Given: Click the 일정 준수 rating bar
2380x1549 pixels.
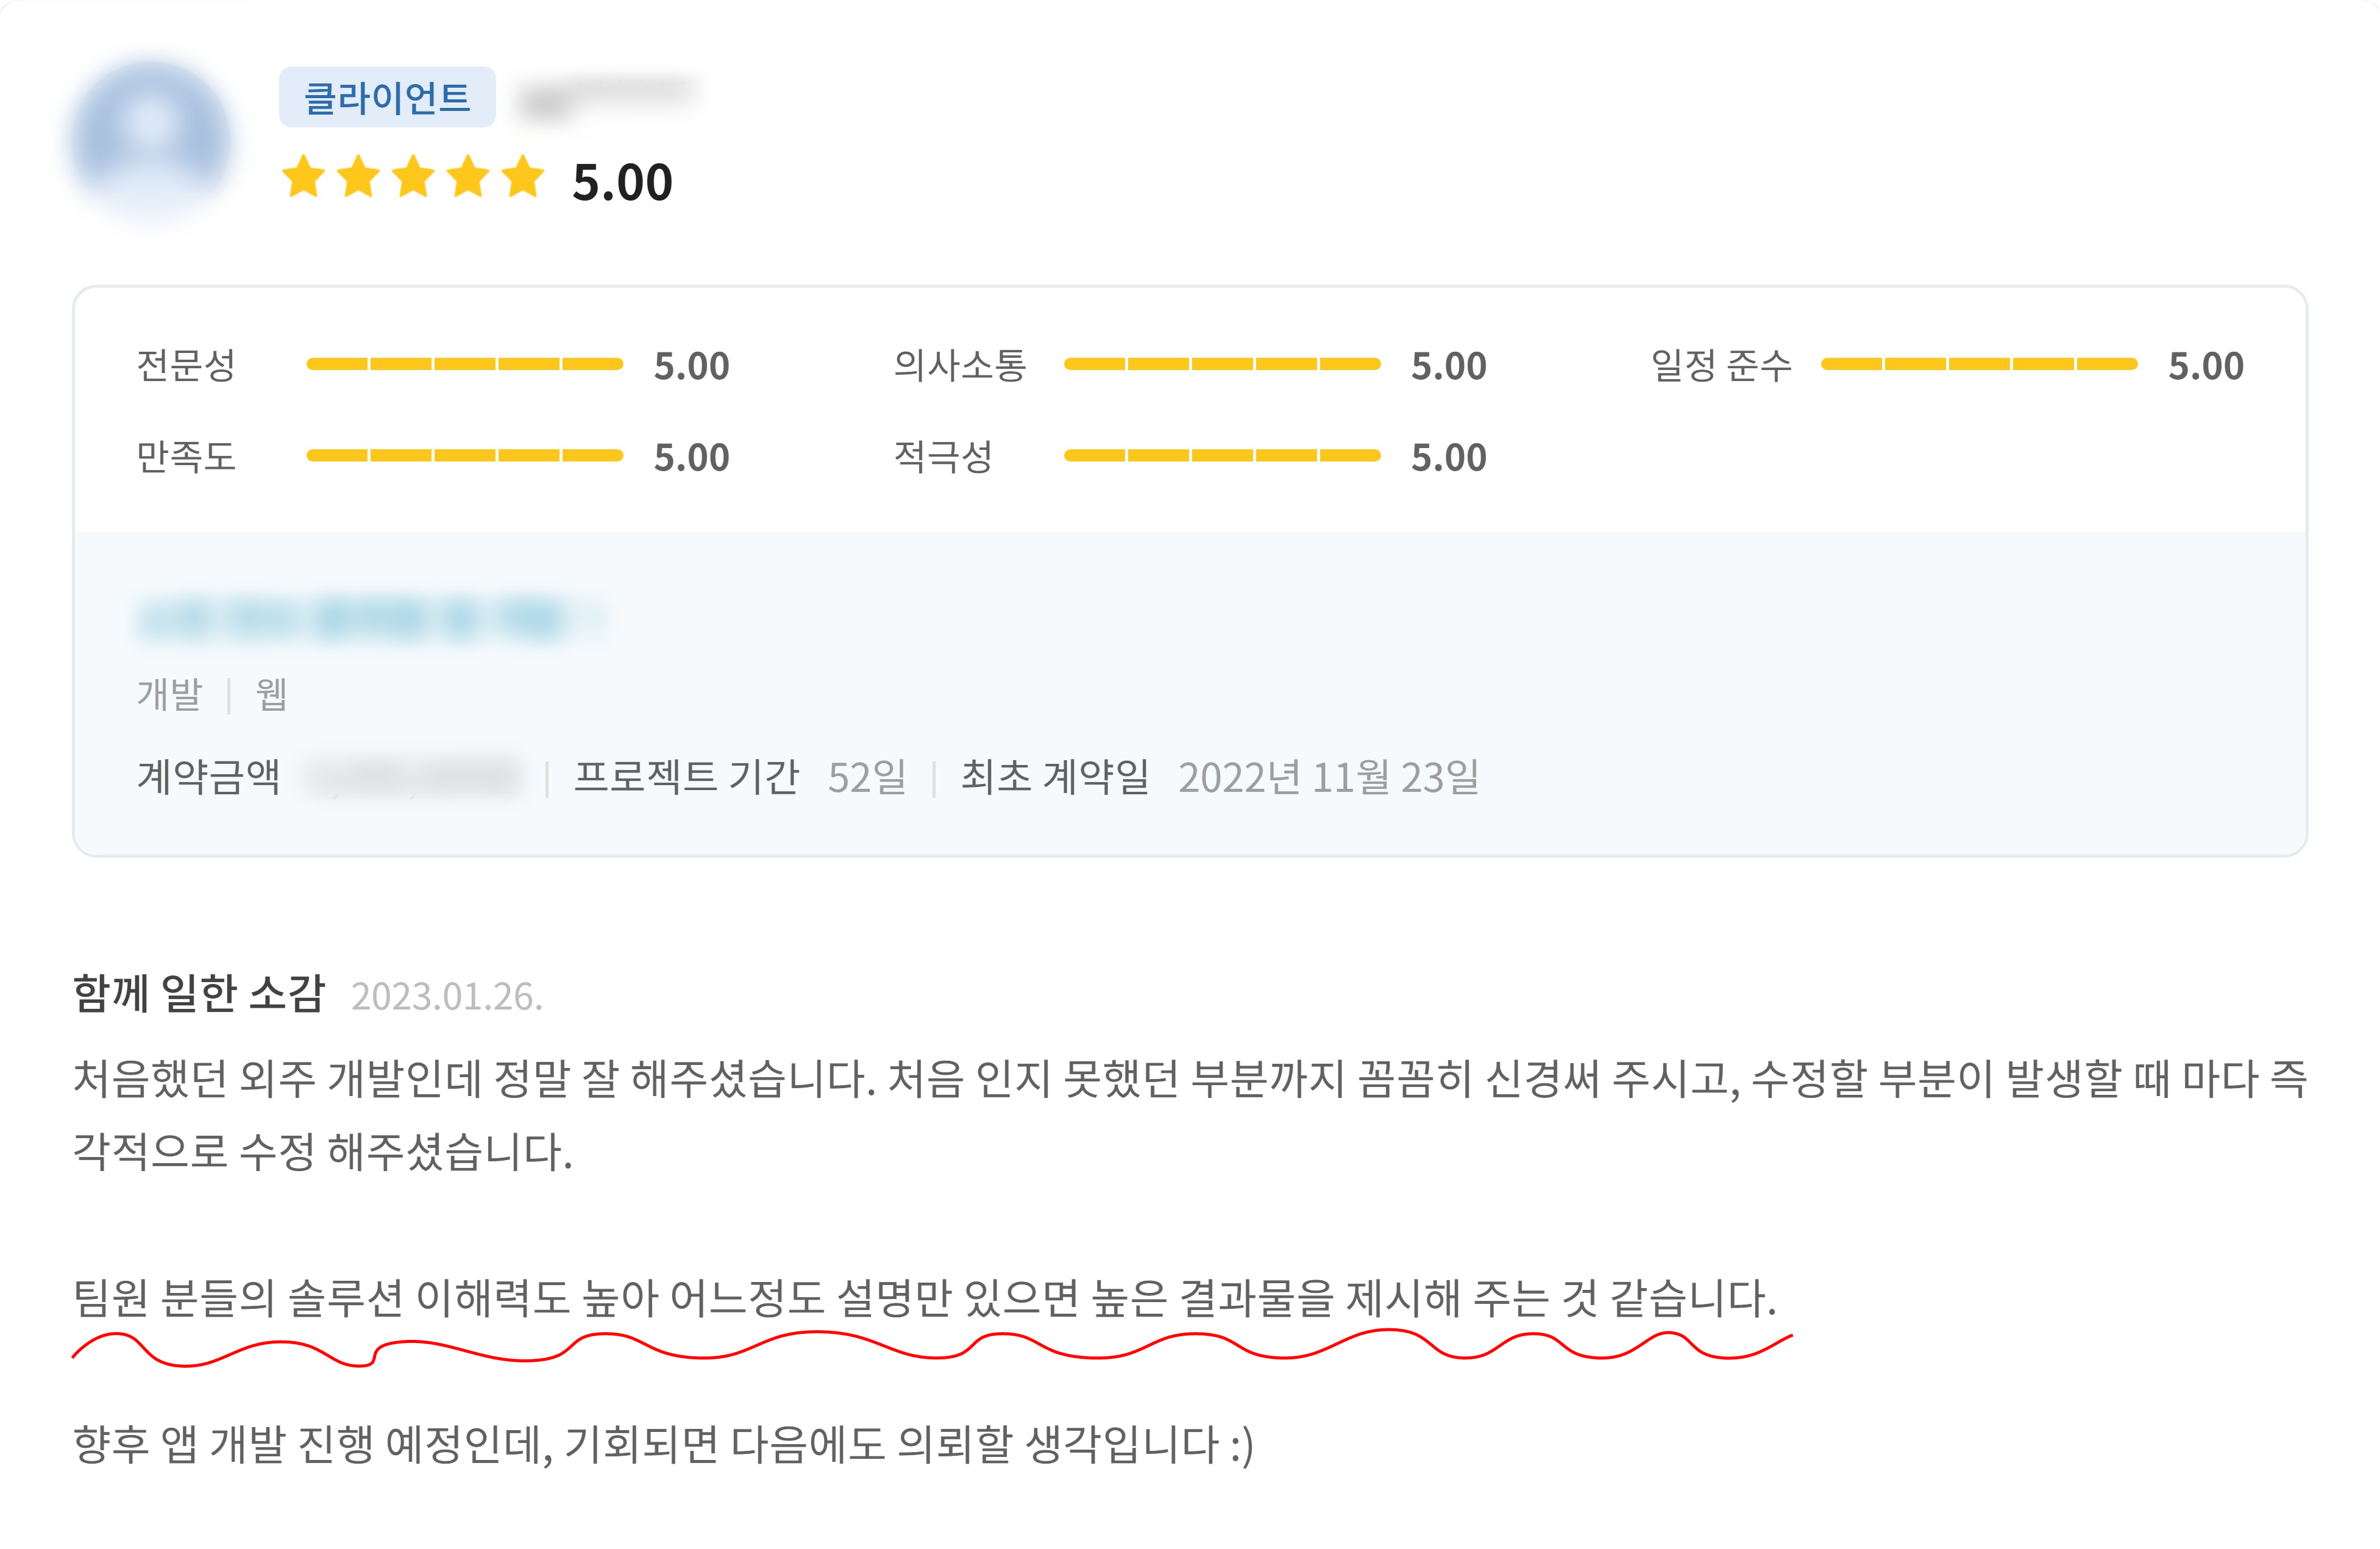Looking at the screenshot, I should (x=1978, y=365).
